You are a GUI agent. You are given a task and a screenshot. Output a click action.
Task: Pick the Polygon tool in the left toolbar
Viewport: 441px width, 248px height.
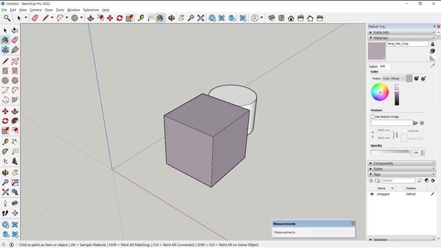[x=15, y=81]
